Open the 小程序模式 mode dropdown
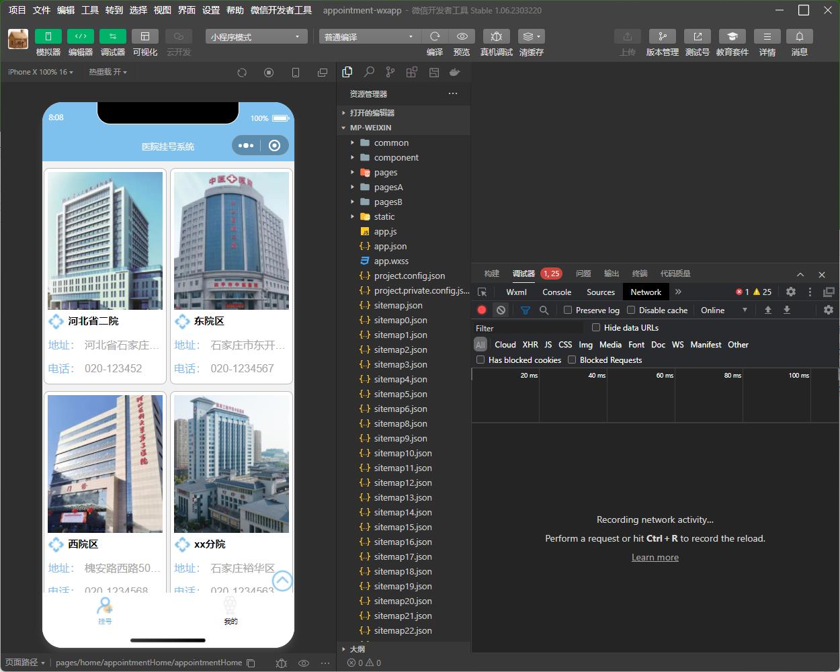The height and width of the screenshot is (672, 840). pyautogui.click(x=257, y=37)
